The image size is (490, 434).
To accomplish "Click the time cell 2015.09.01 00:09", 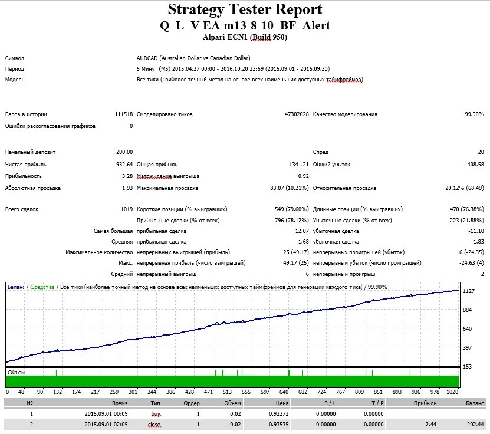I will 106,414.
